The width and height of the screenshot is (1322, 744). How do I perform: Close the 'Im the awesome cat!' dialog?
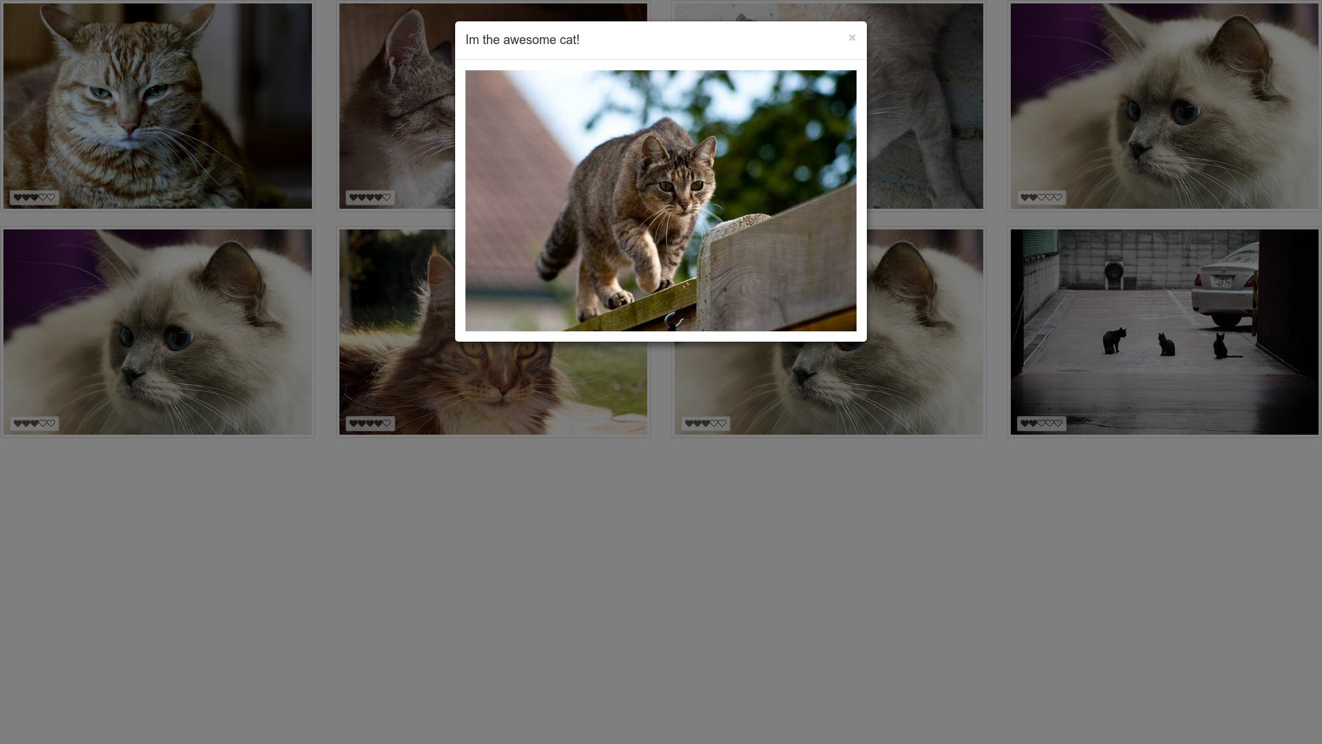click(x=852, y=38)
